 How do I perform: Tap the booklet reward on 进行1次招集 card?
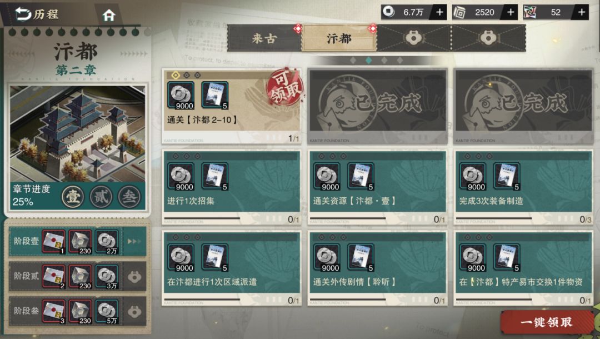click(214, 176)
